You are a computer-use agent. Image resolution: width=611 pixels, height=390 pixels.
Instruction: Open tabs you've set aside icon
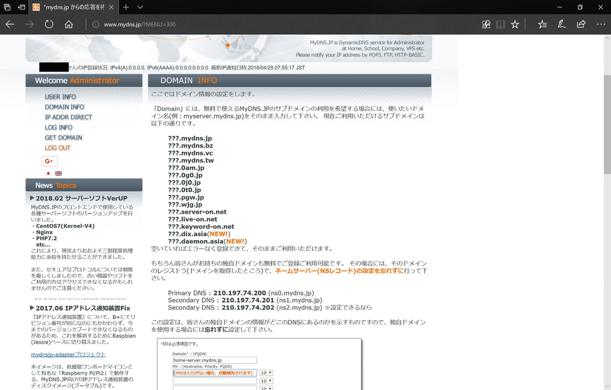pos(7,7)
